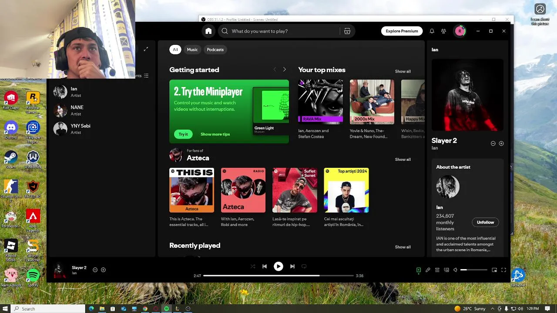Hide Slayer 2 minus icon in player bar

95,270
